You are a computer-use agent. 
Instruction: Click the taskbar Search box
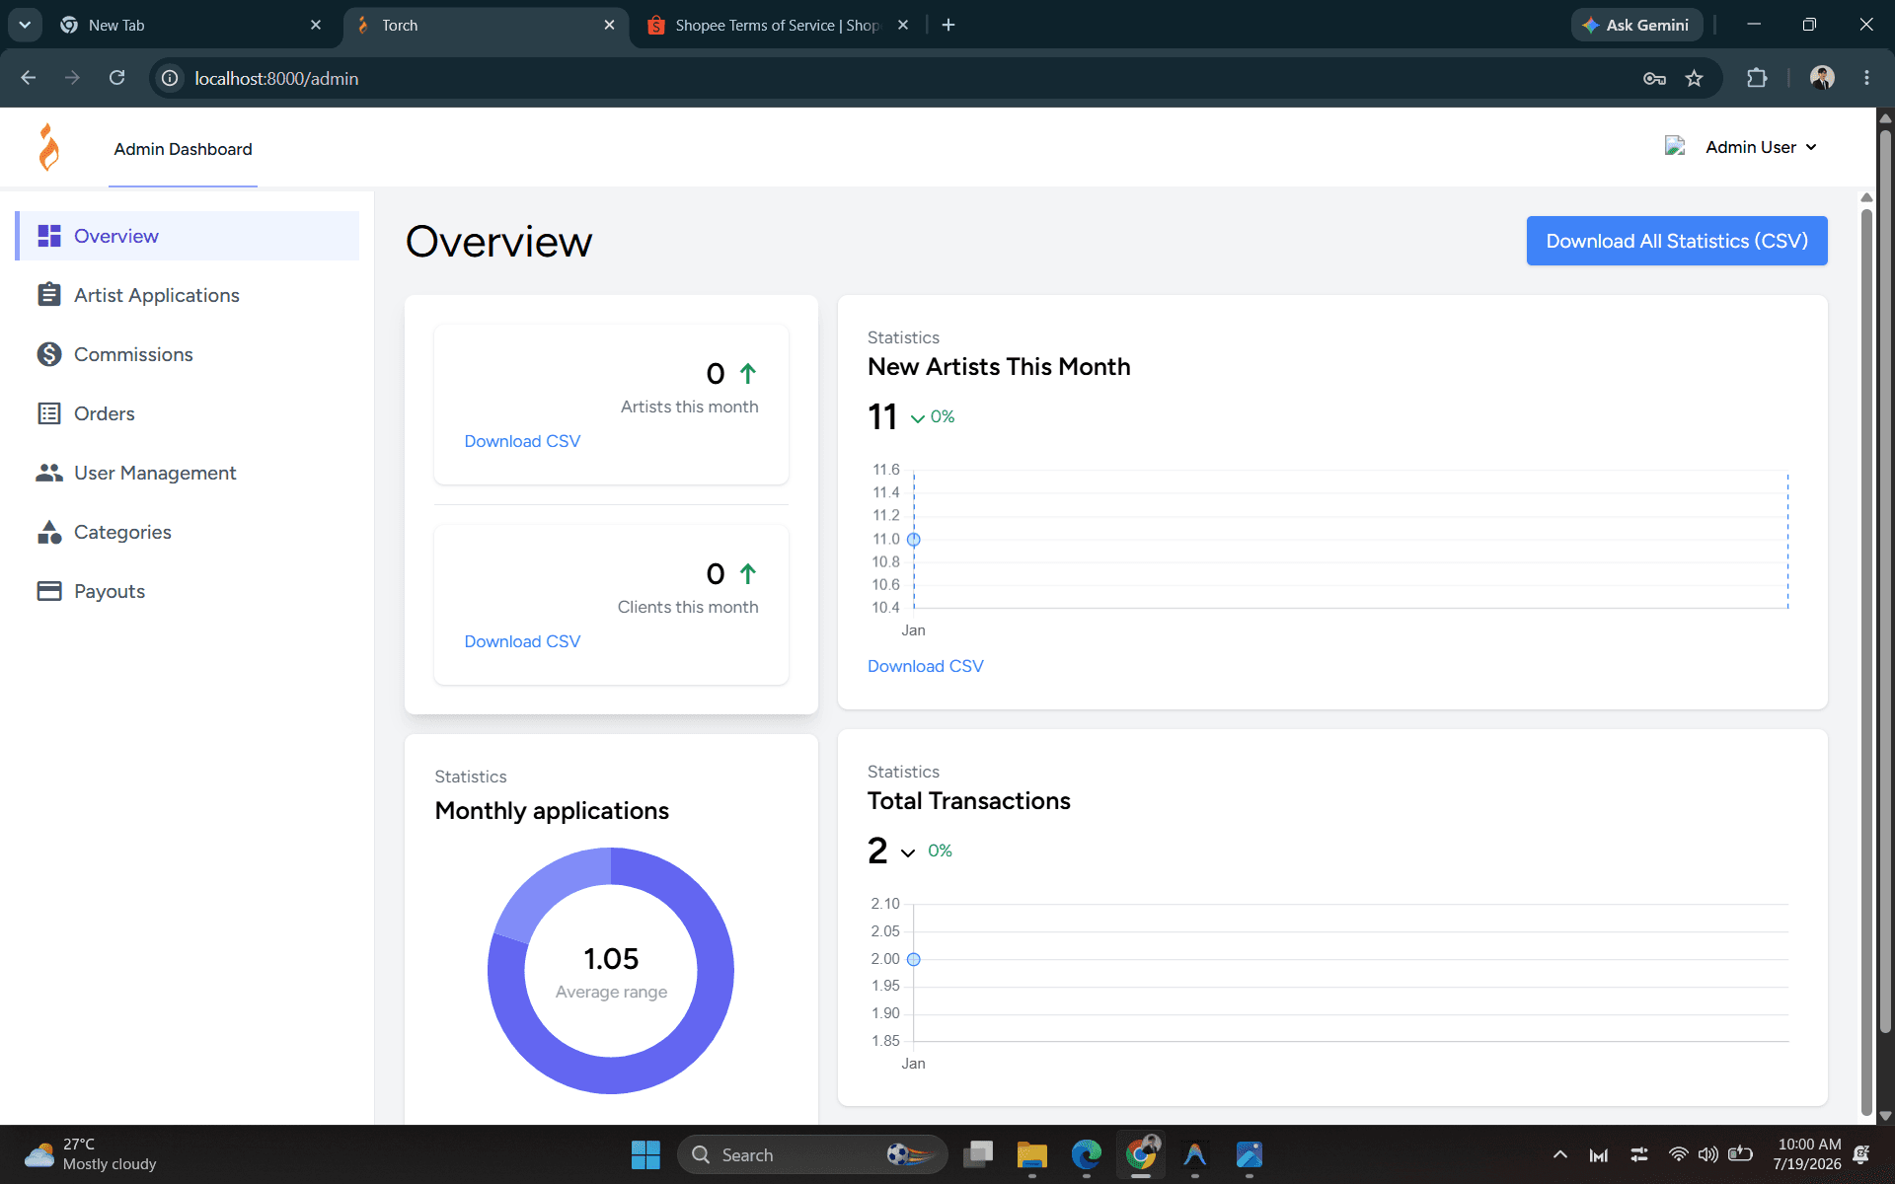coord(811,1154)
